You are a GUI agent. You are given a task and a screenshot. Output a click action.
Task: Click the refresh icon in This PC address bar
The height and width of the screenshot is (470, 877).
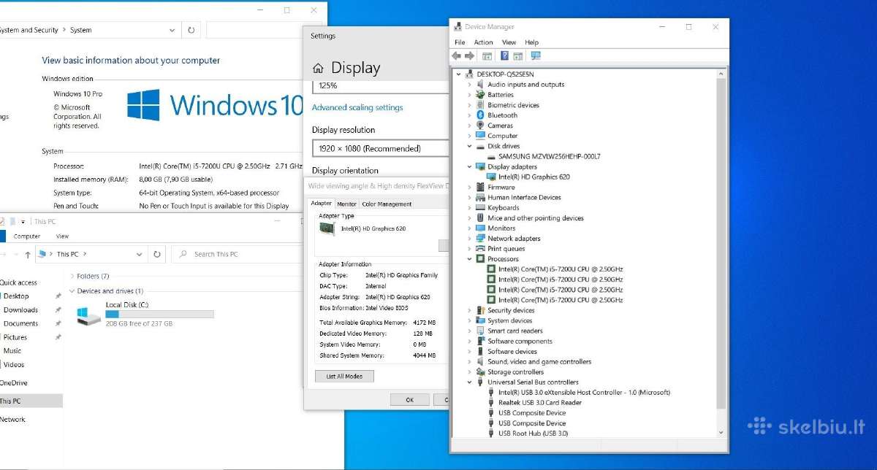tap(157, 255)
